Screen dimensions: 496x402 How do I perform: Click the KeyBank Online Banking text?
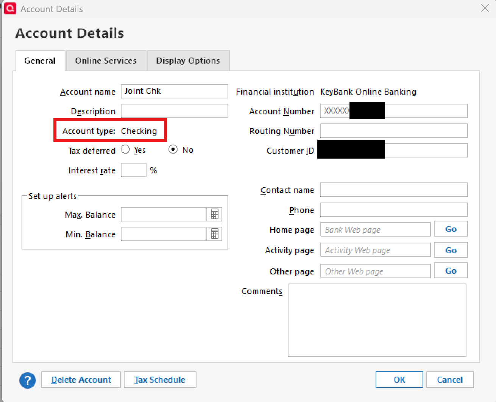click(368, 92)
